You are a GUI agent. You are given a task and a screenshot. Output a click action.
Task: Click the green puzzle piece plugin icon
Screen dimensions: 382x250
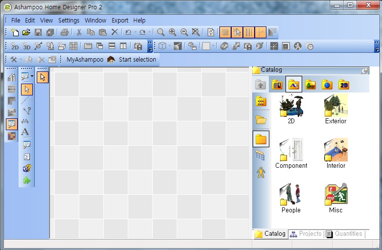tap(26, 180)
